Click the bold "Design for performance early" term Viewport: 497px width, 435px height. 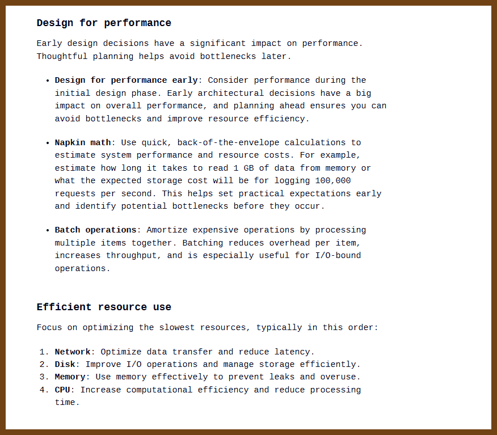[x=126, y=81]
